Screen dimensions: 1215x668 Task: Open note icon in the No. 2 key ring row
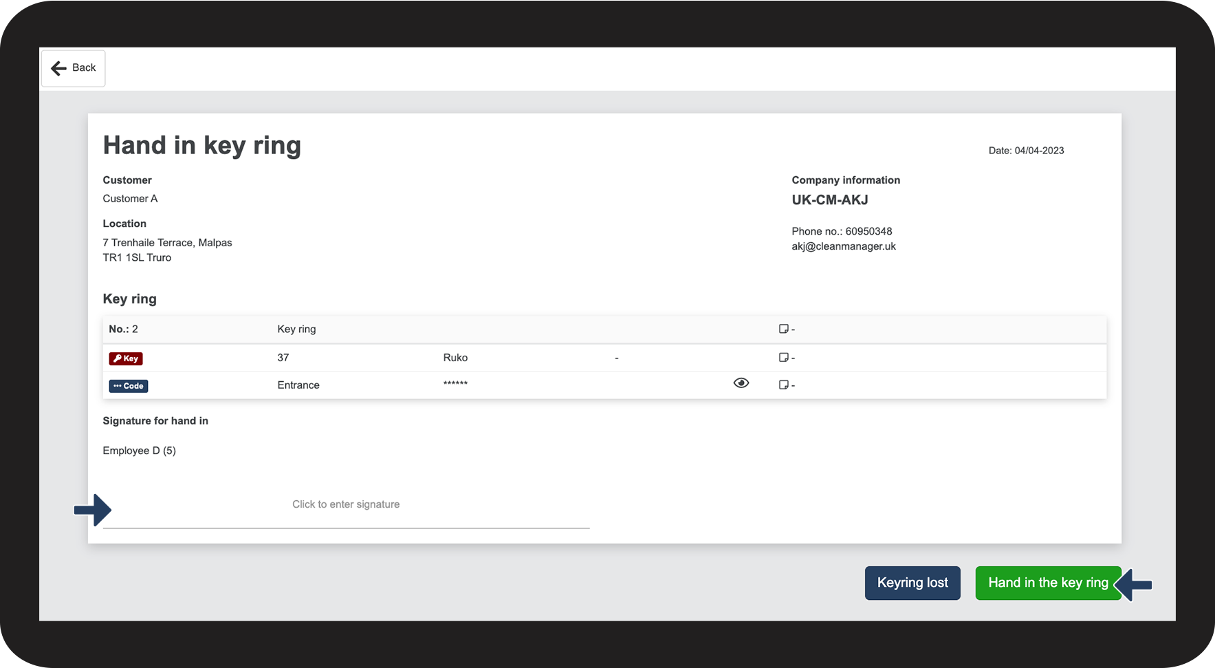click(783, 329)
